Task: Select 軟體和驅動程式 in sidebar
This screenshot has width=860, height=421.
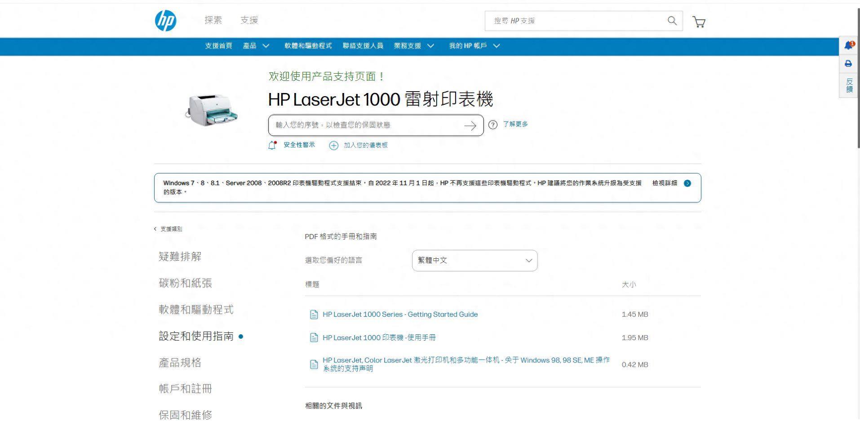Action: (196, 310)
